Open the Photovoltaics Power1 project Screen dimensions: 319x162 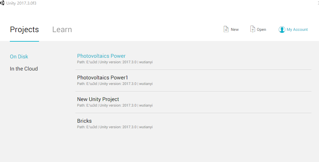pos(103,78)
